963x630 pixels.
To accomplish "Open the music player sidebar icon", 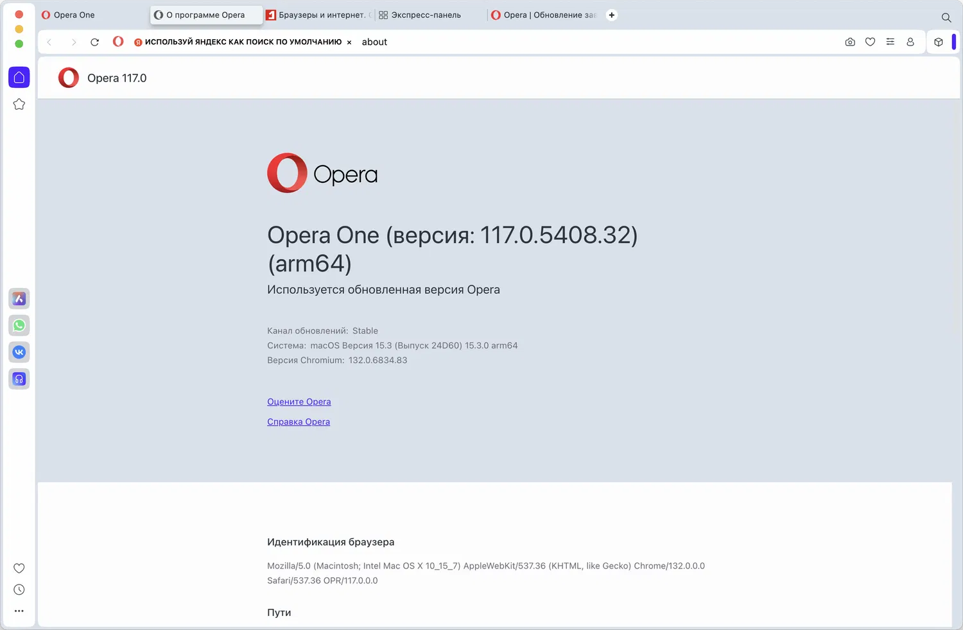I will (x=19, y=379).
